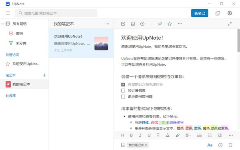Click the indent toolbar button

pos(220,135)
